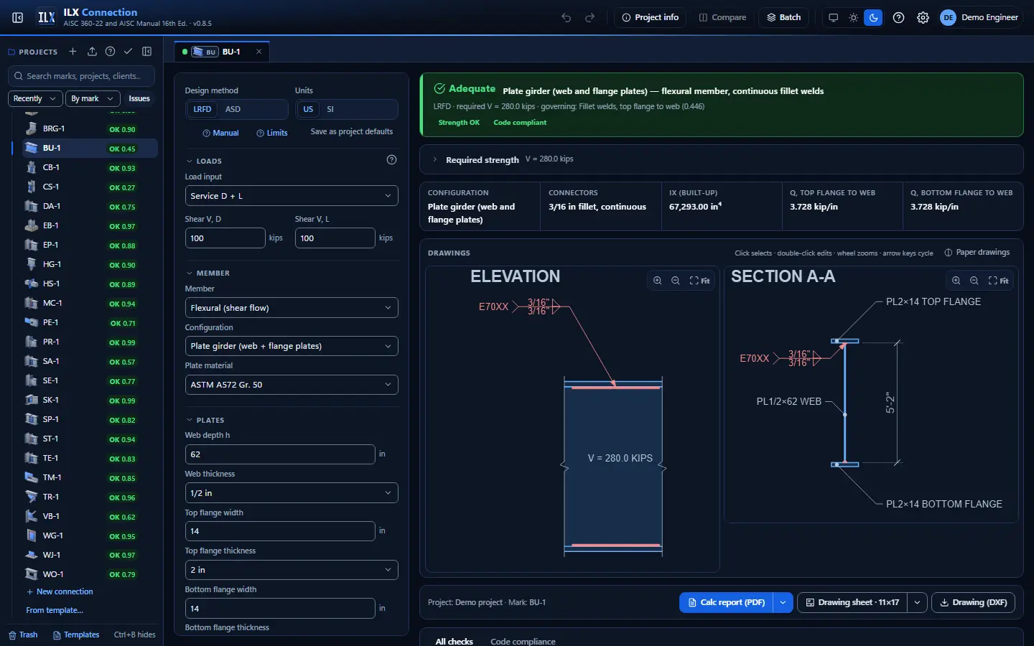Image resolution: width=1034 pixels, height=646 pixels.
Task: Collapse the sidebar panel icon
Action: [x=18, y=17]
